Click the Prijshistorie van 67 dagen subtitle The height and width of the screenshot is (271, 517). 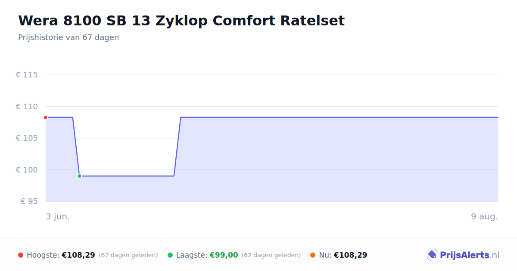(x=69, y=37)
